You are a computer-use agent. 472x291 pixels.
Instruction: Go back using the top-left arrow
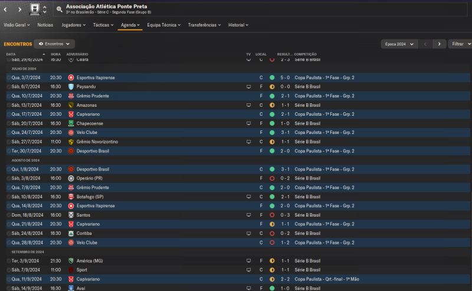click(7, 9)
